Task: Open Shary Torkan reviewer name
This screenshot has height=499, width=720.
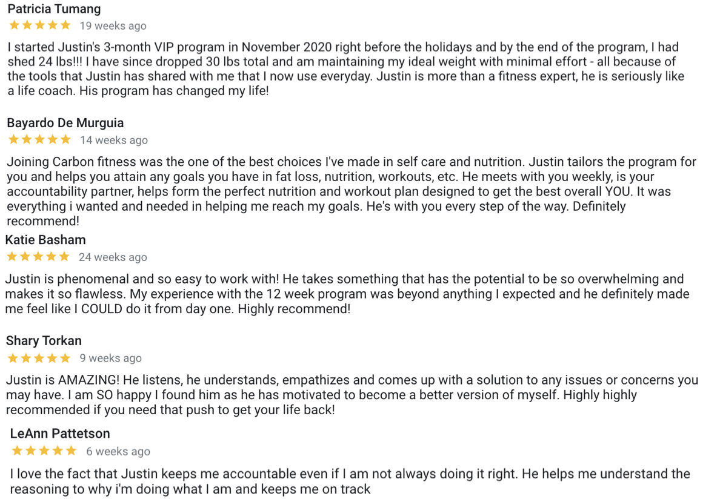Action: [x=44, y=341]
